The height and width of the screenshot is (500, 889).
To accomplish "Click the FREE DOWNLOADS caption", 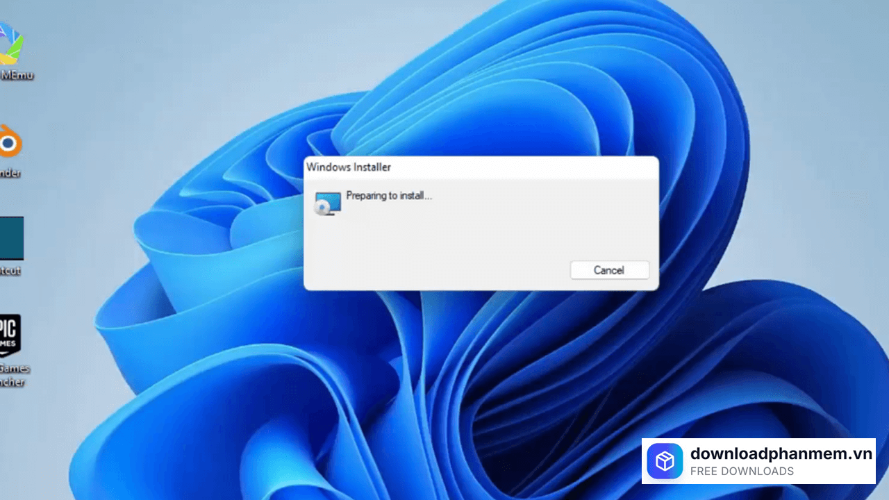I will (741, 472).
